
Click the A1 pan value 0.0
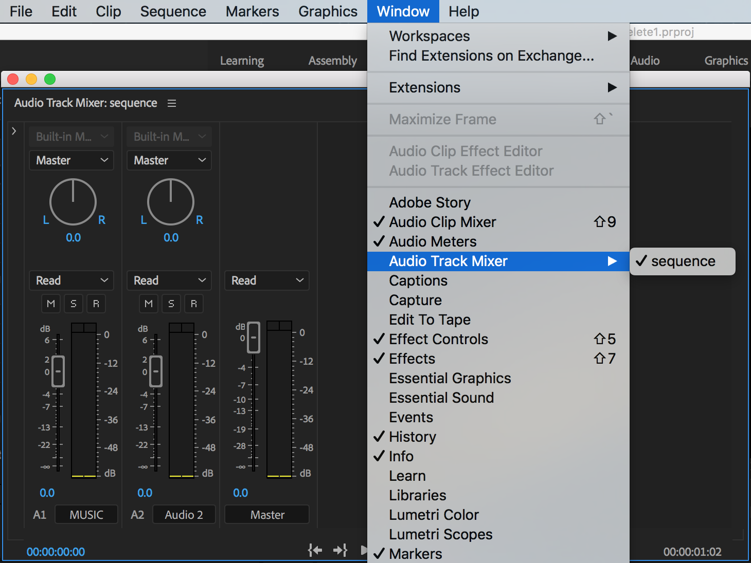(x=73, y=238)
